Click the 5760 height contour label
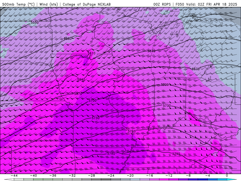Image resolution: width=241 pixels, height=181 pixels. (x=132, y=131)
